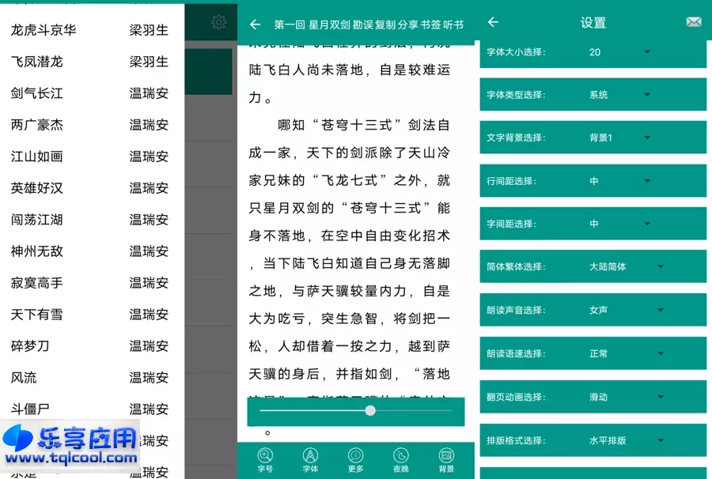Open the 字体大小 font size dropdown
The width and height of the screenshot is (712, 479).
[647, 51]
